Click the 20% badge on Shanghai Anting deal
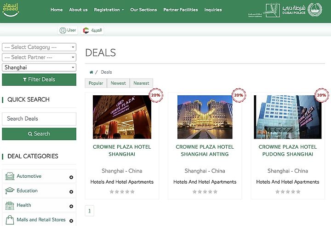 pyautogui.click(x=239, y=95)
